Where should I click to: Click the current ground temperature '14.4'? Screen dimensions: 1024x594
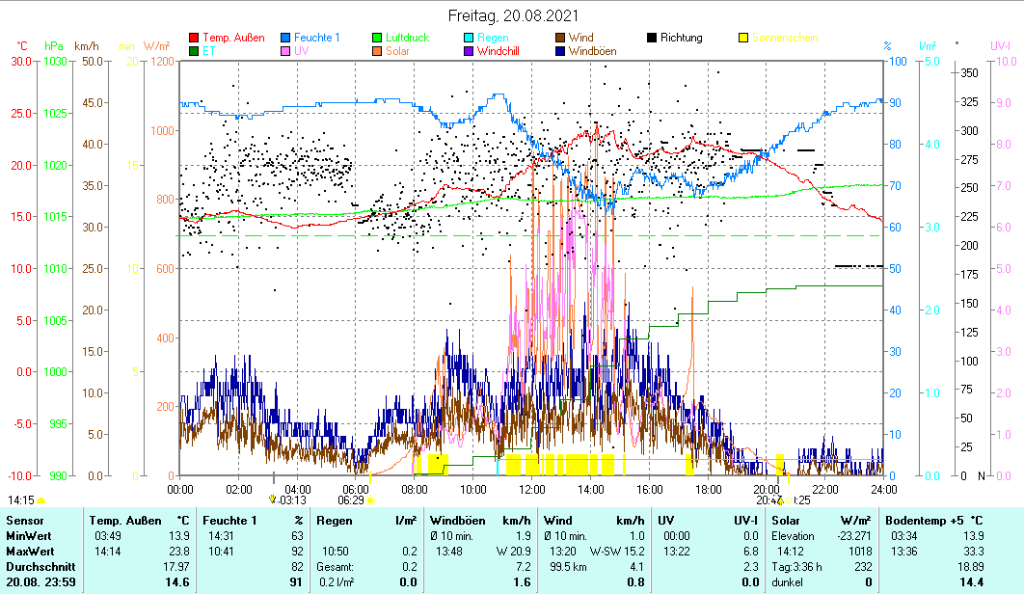coord(972,582)
